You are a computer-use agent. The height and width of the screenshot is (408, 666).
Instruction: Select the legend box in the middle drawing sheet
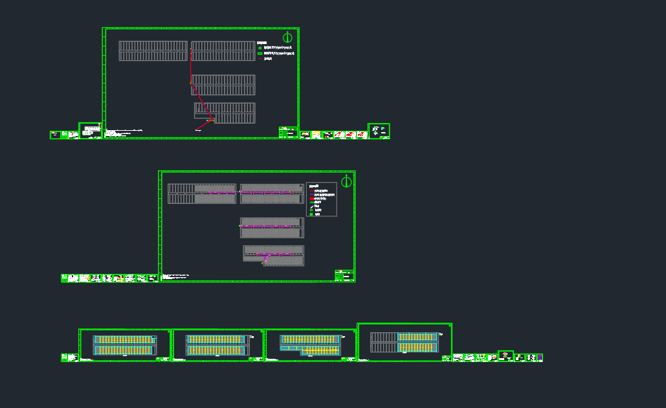tap(321, 198)
